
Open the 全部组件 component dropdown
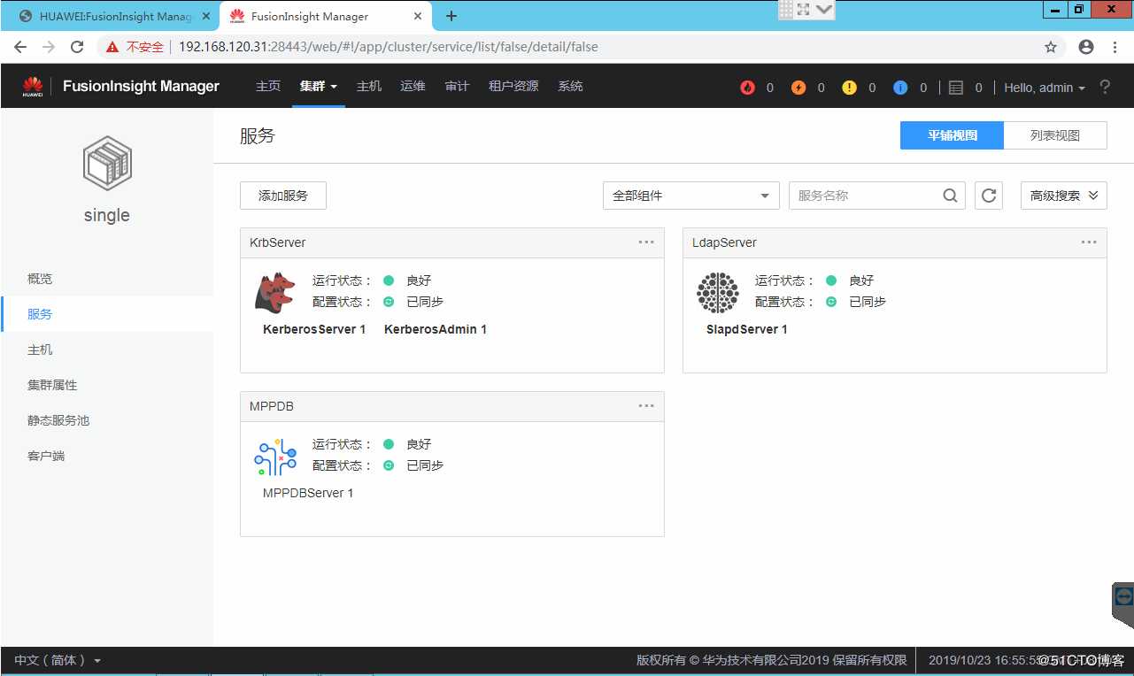691,196
